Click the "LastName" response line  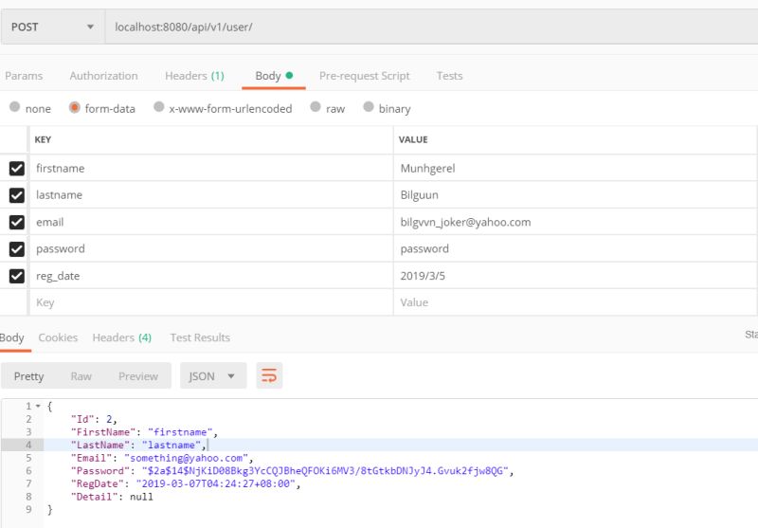click(x=138, y=445)
